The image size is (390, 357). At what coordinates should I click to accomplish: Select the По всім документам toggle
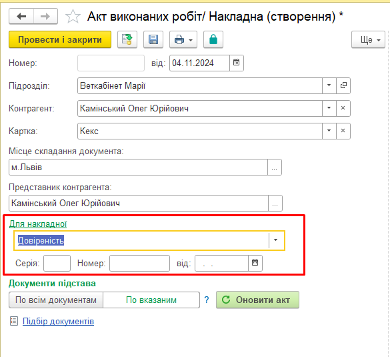point(56,300)
